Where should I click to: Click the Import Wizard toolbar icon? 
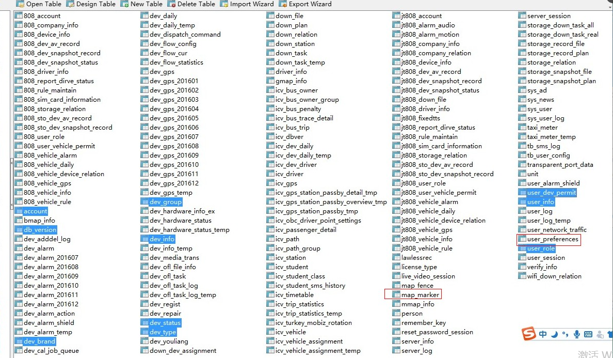[x=224, y=4]
